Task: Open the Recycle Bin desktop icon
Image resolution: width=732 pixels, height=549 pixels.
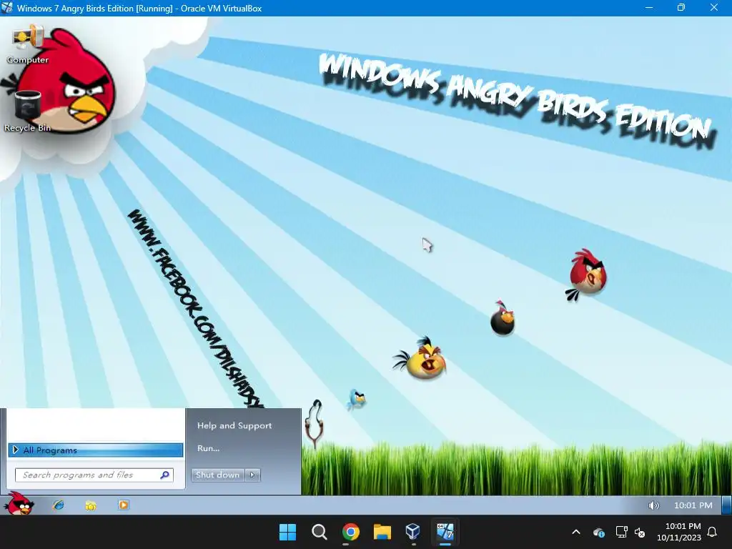Action: (x=28, y=111)
